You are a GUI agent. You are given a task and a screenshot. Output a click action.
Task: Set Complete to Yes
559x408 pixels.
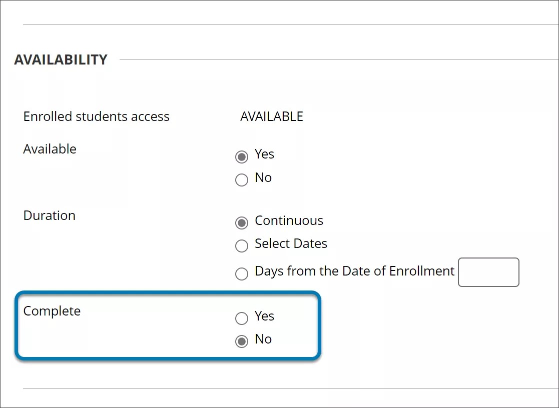242,318
